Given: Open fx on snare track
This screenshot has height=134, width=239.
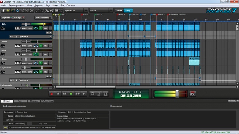Looking at the screenshot, I should (41, 45).
